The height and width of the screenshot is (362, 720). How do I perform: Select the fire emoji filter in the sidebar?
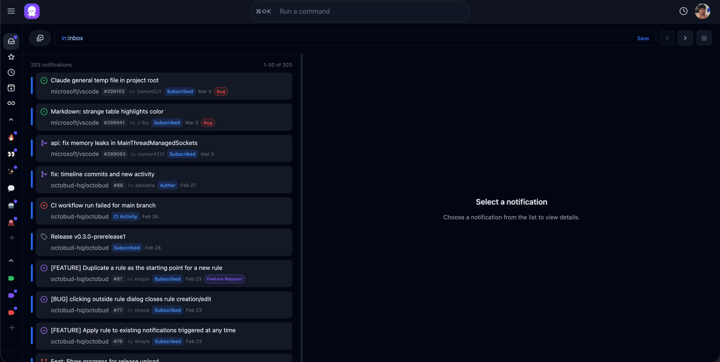(11, 137)
